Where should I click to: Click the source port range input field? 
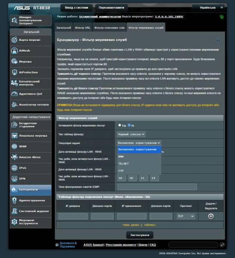coord(102,216)
